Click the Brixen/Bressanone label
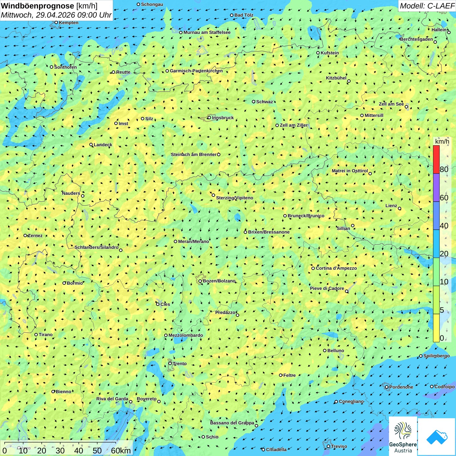The height and width of the screenshot is (456, 456). tap(269, 232)
